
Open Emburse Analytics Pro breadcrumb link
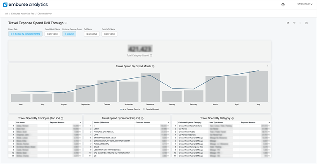pyautogui.click(x=23, y=14)
